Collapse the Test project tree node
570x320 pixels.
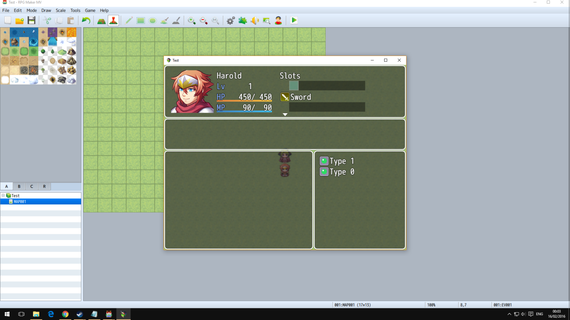[x=3, y=196]
